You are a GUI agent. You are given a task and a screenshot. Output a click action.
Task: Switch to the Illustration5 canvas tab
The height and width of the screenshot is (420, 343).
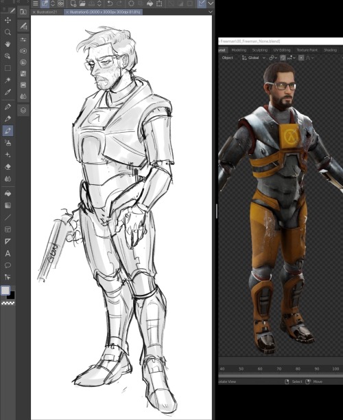click(x=104, y=12)
